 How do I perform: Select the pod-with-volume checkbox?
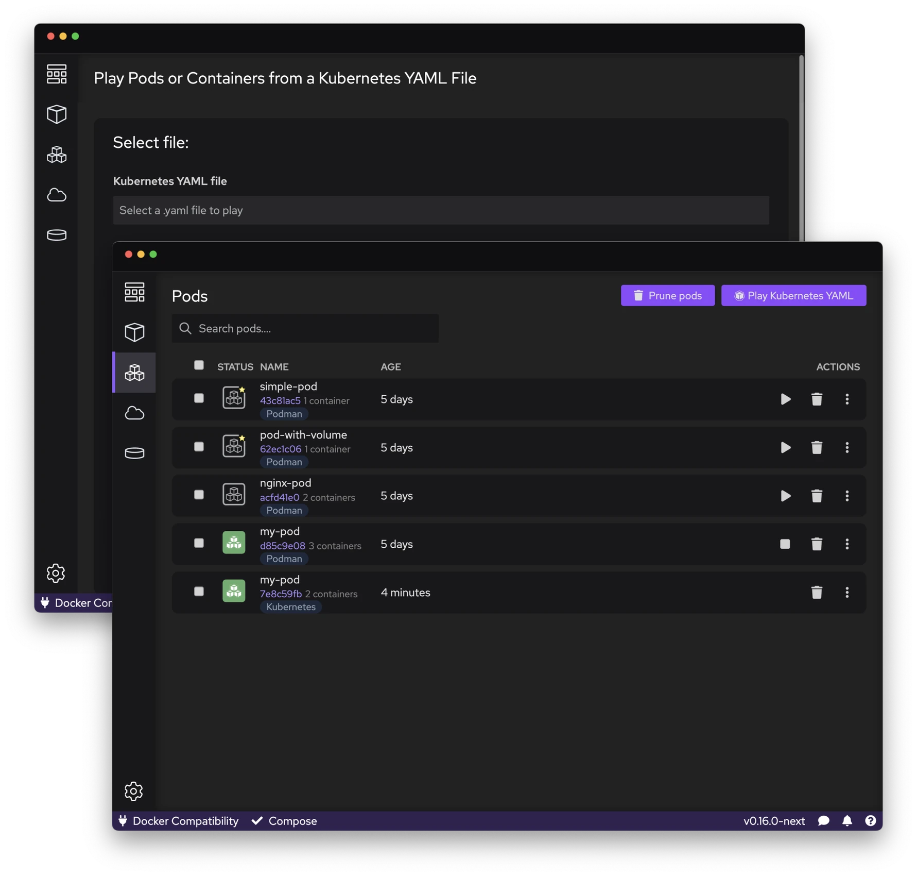point(199,447)
